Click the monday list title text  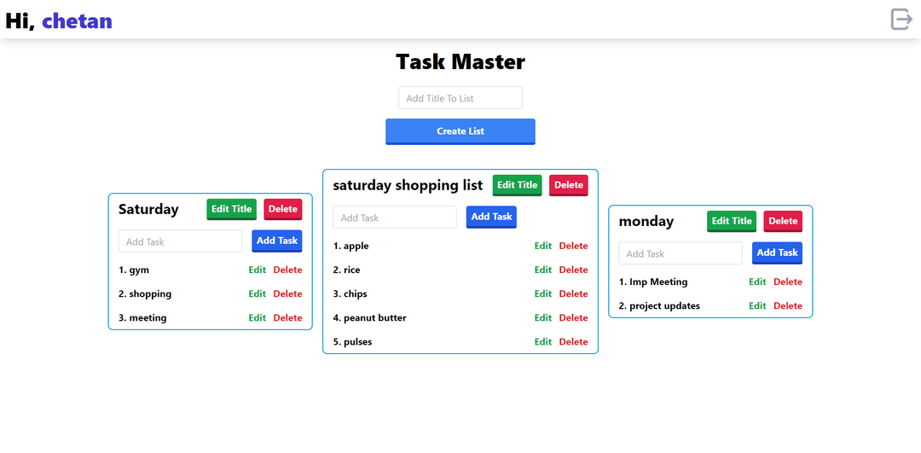pyautogui.click(x=646, y=222)
